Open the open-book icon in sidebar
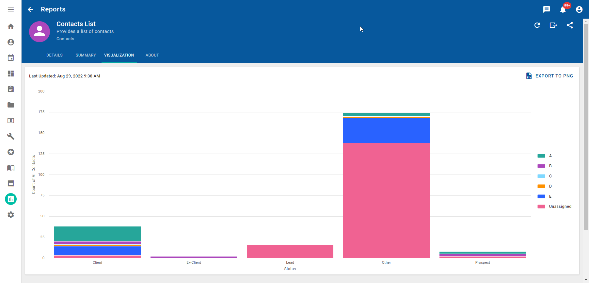 (11, 168)
